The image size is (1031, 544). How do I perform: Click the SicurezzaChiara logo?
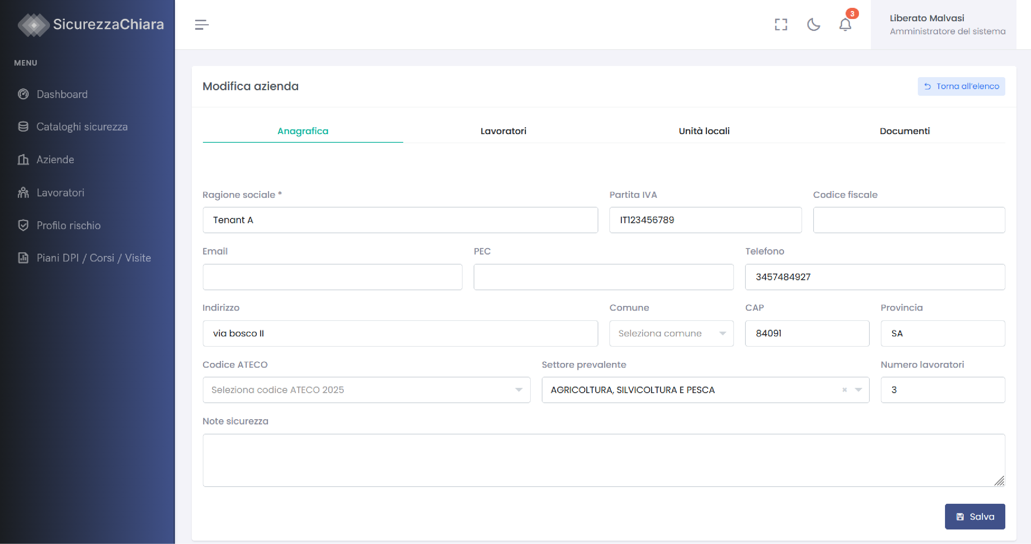pyautogui.click(x=90, y=25)
